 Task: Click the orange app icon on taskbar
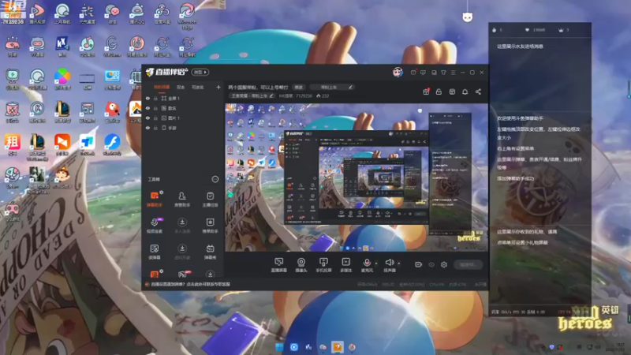click(x=338, y=347)
